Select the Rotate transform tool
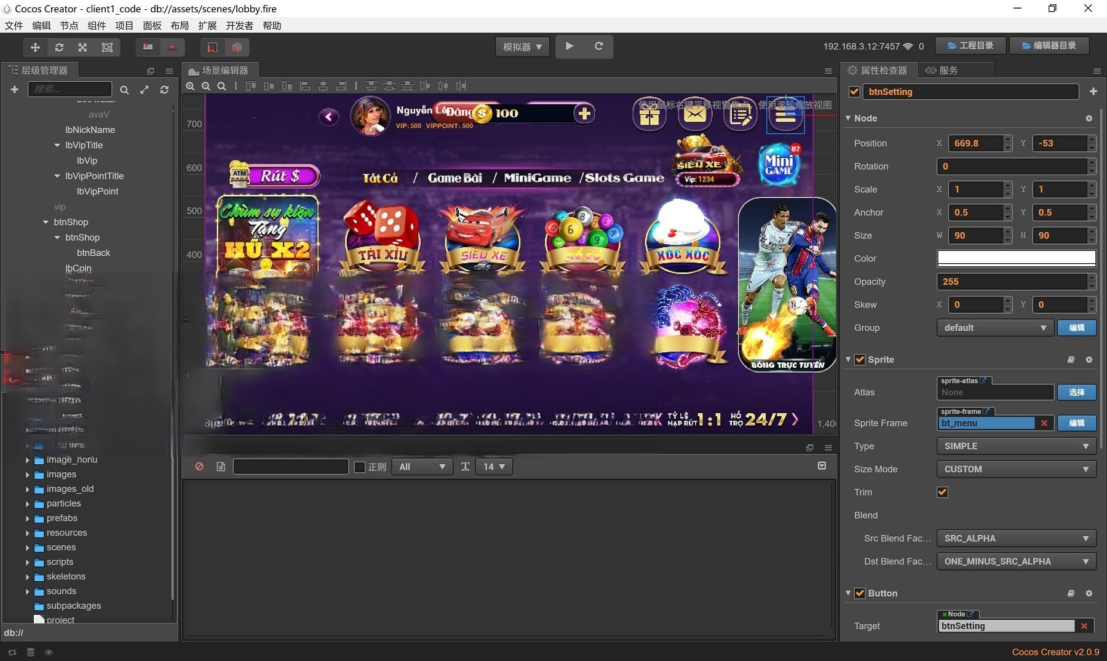 59,47
